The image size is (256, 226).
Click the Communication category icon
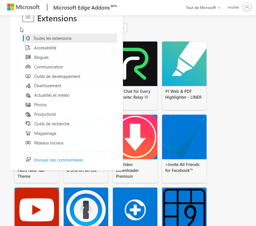coord(28,67)
